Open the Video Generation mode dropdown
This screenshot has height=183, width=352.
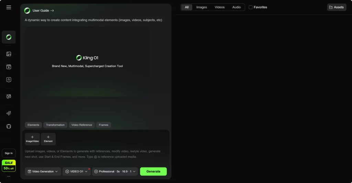pyautogui.click(x=43, y=171)
